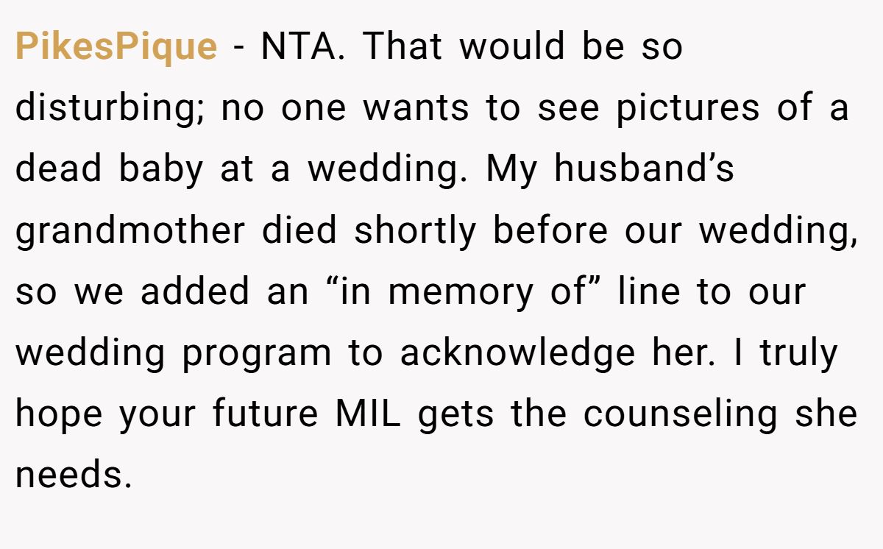
Task: Click the word 'counseling' in the comment
Action: click(680, 415)
